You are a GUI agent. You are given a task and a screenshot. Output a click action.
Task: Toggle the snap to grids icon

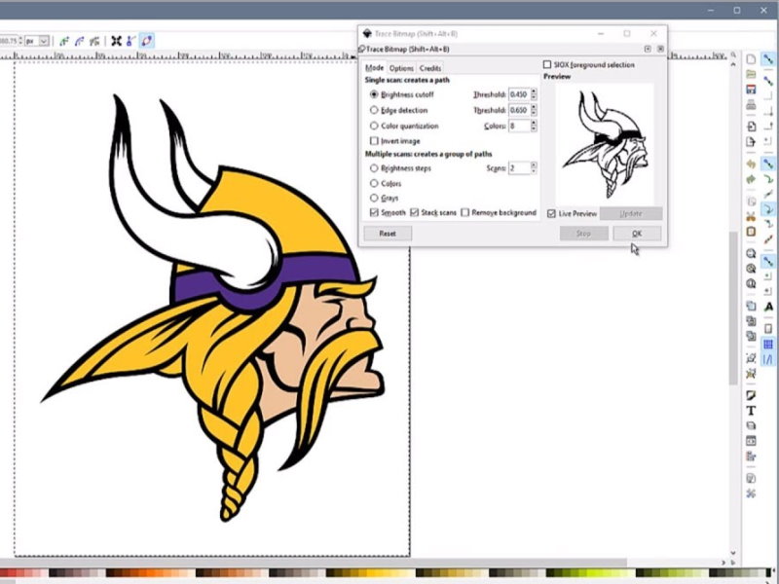click(x=768, y=344)
